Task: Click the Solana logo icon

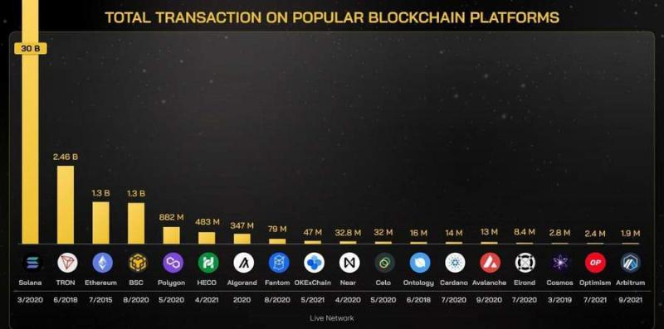Action: [31, 263]
